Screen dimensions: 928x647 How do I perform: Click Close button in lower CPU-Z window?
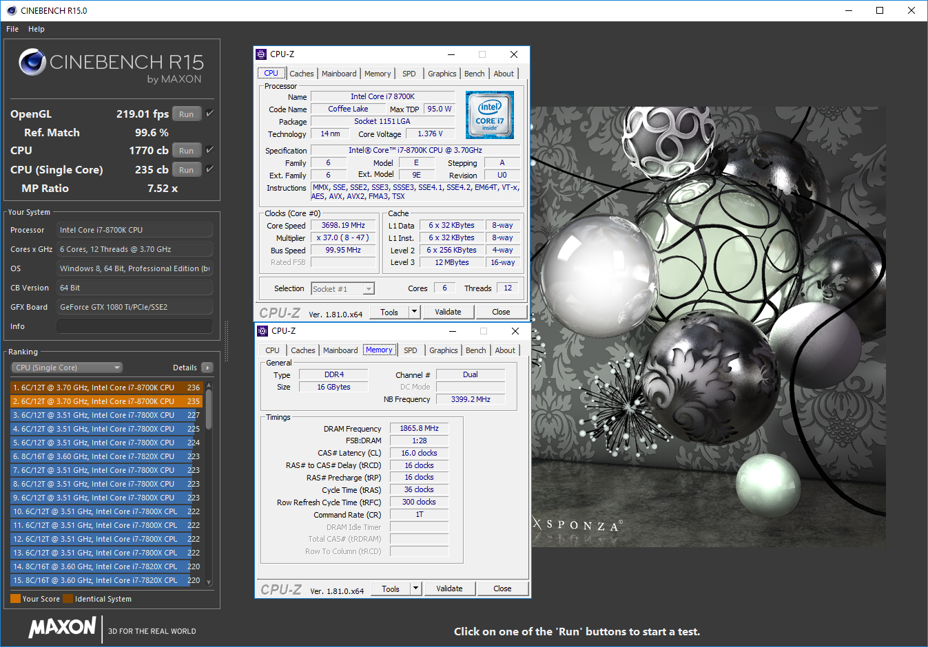point(502,588)
